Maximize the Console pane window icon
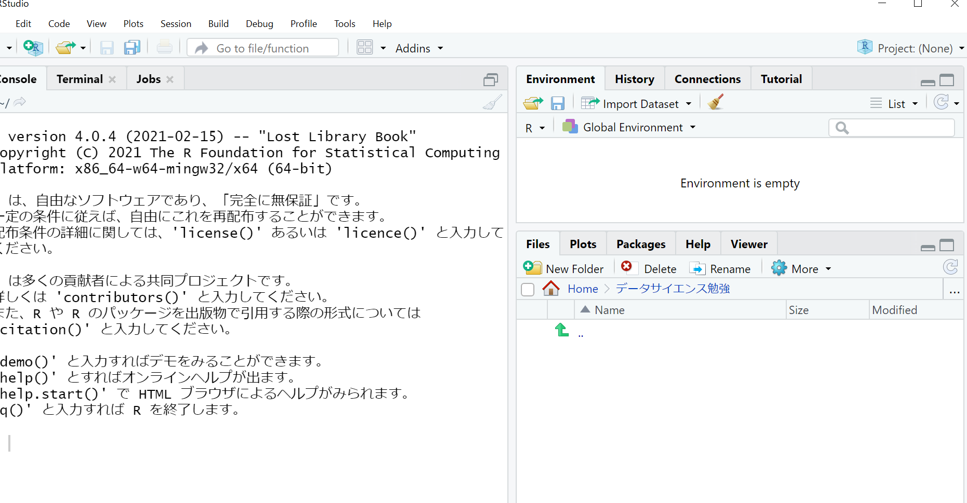Screen dimensions: 967x503 pyautogui.click(x=491, y=79)
